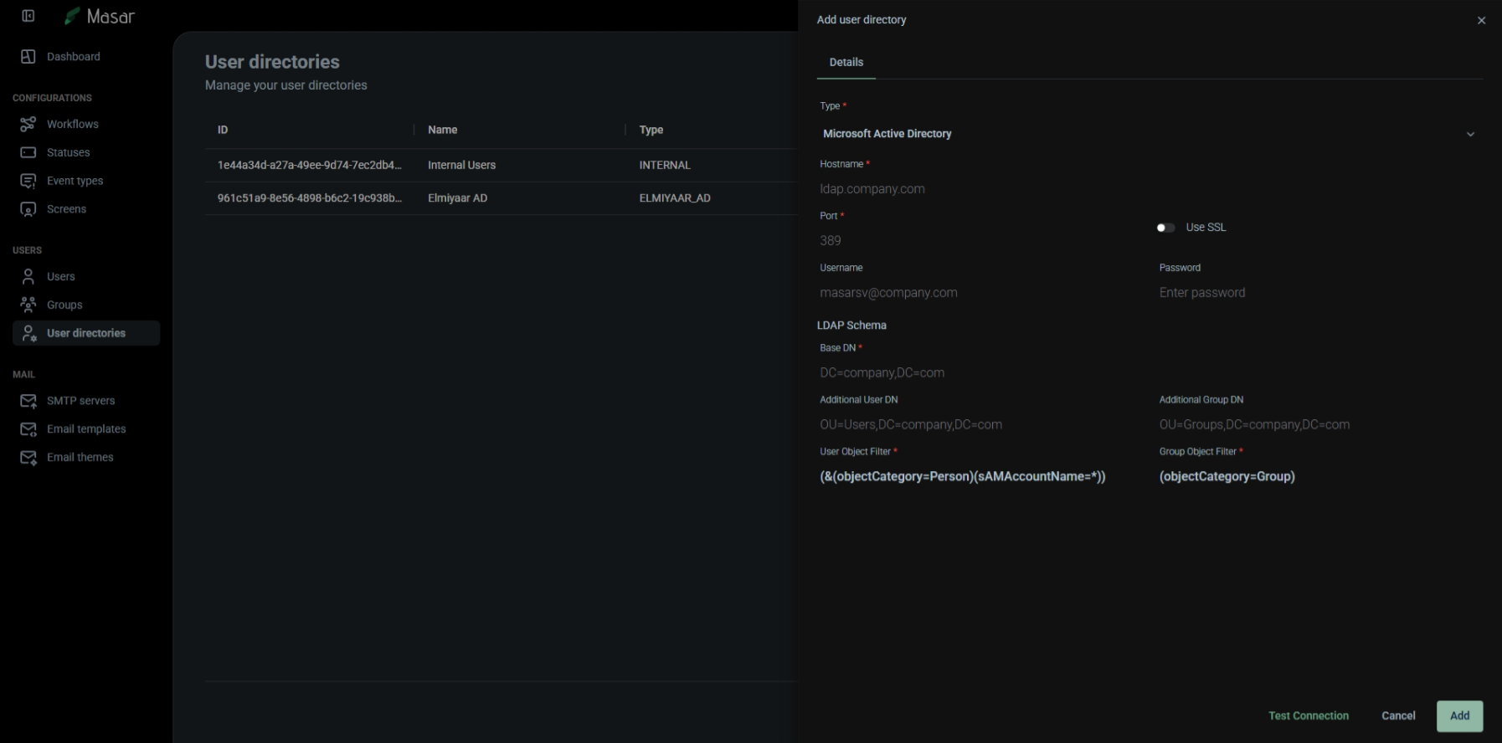Click the SMTP servers mail icon
The width and height of the screenshot is (1502, 743).
click(x=28, y=401)
